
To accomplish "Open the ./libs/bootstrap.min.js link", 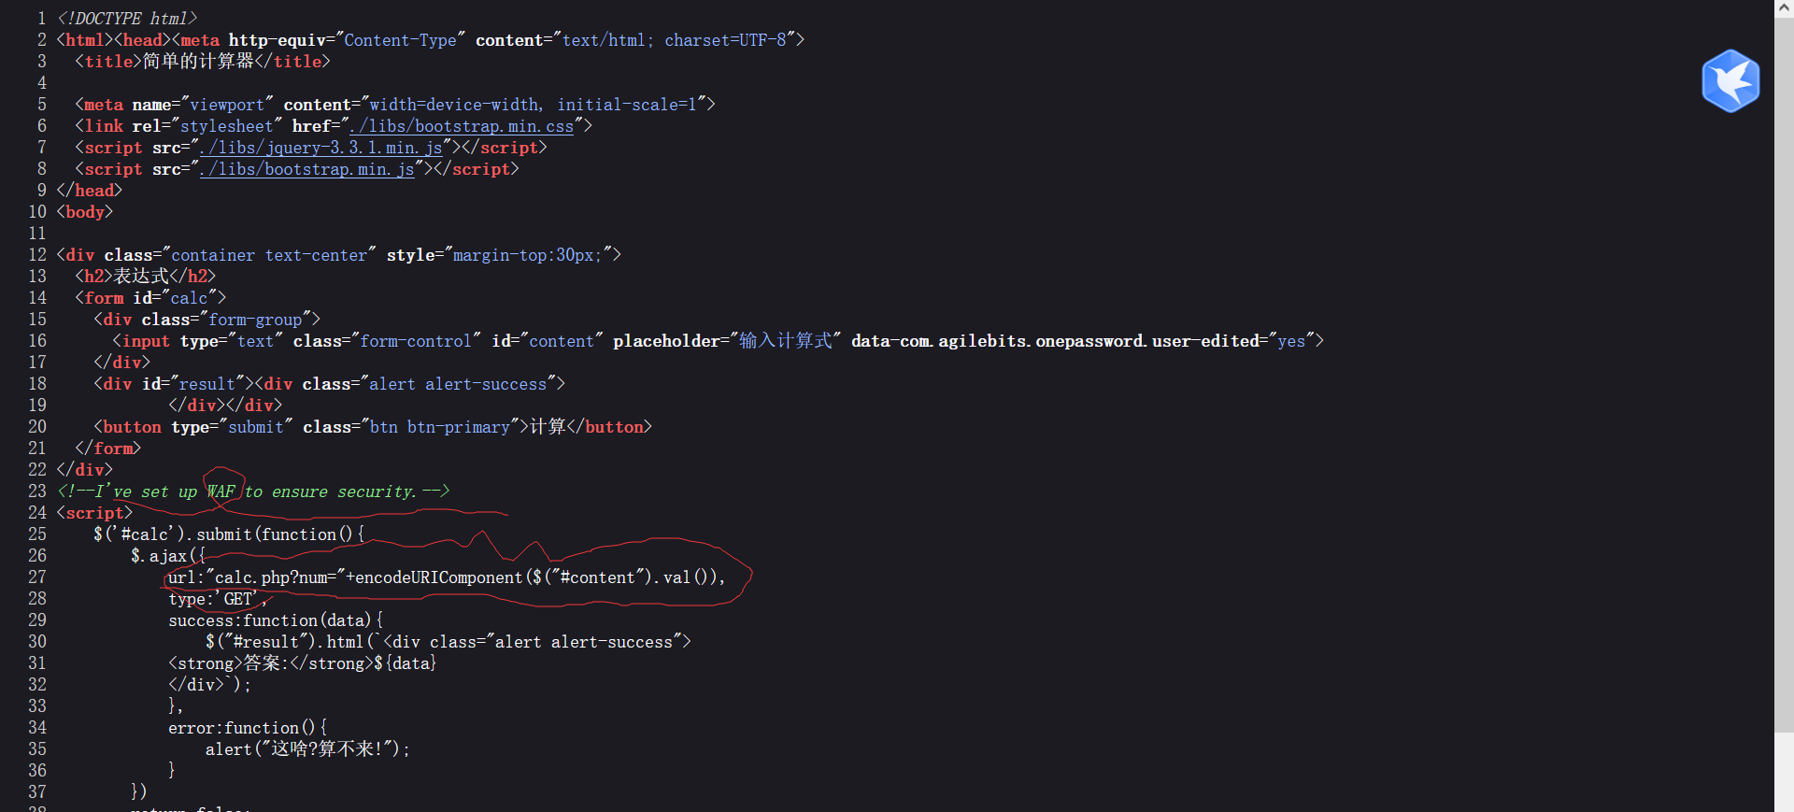I will (x=306, y=169).
